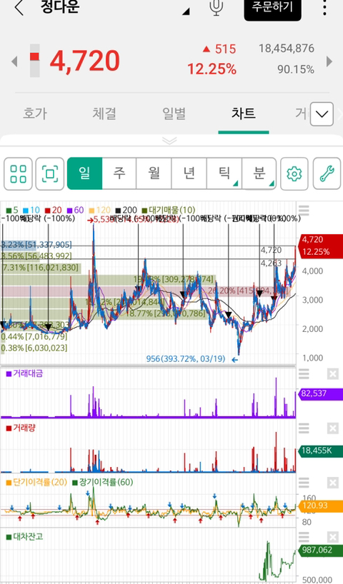
Task: Select the 년 yearly period toggle
Action: pos(189,173)
